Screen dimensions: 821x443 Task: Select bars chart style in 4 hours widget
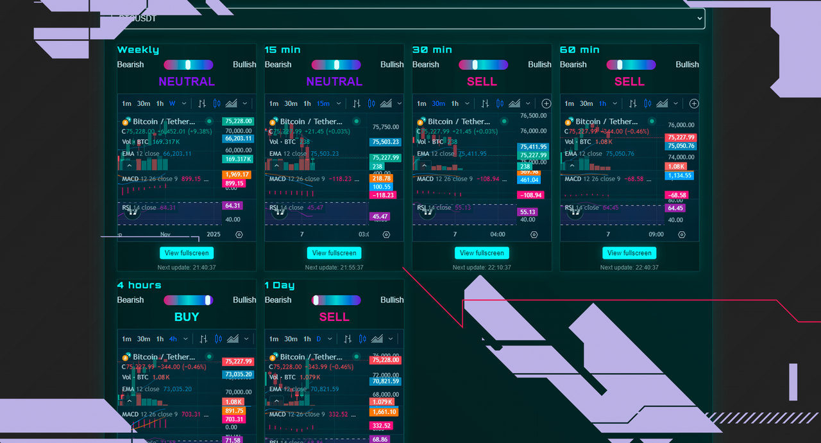(203, 339)
